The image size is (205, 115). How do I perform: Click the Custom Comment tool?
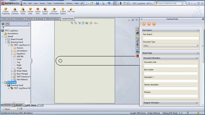[15, 11]
